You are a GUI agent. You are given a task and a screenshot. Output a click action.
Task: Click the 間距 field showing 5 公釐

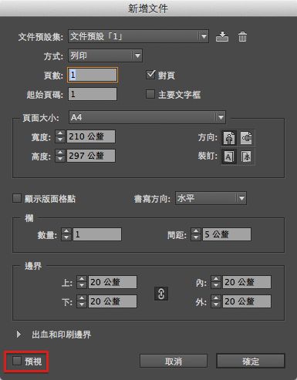[x=227, y=234]
